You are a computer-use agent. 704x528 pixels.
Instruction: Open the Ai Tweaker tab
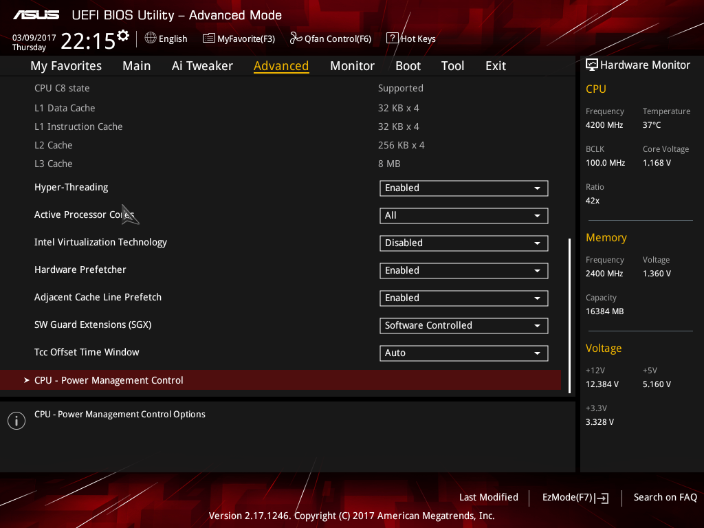click(x=202, y=66)
